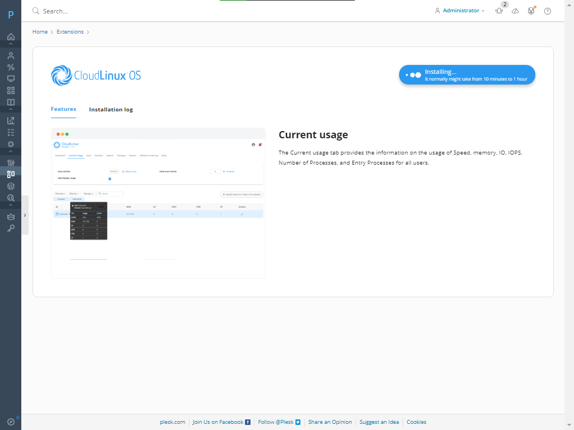
Task: Visit plesk.com from the footer
Action: (x=172, y=422)
